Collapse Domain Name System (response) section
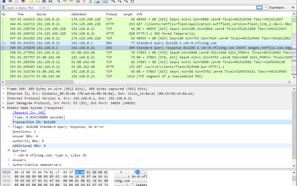 3,108
